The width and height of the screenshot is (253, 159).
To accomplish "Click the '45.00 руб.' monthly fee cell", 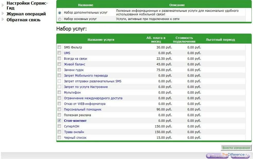I will (164, 64).
